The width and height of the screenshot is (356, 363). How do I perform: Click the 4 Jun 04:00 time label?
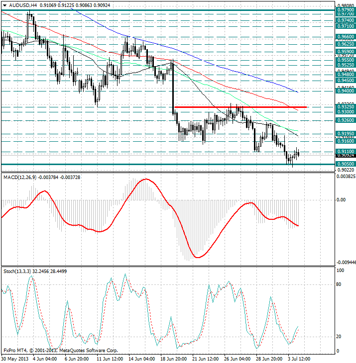pos(44,359)
